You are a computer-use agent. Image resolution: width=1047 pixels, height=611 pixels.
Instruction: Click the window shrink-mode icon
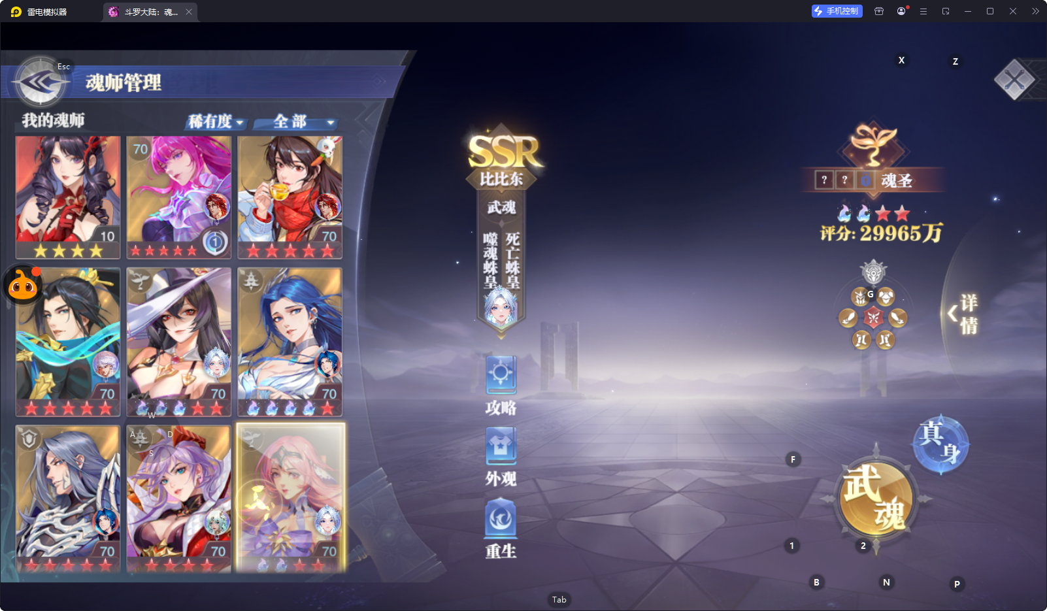[x=946, y=11]
